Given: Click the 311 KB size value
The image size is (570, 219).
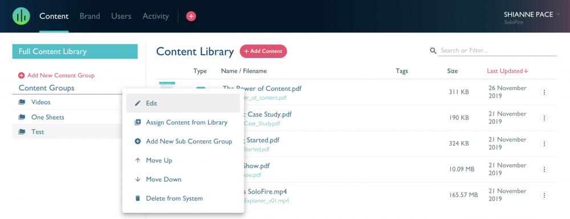Looking at the screenshot, I should [x=459, y=92].
